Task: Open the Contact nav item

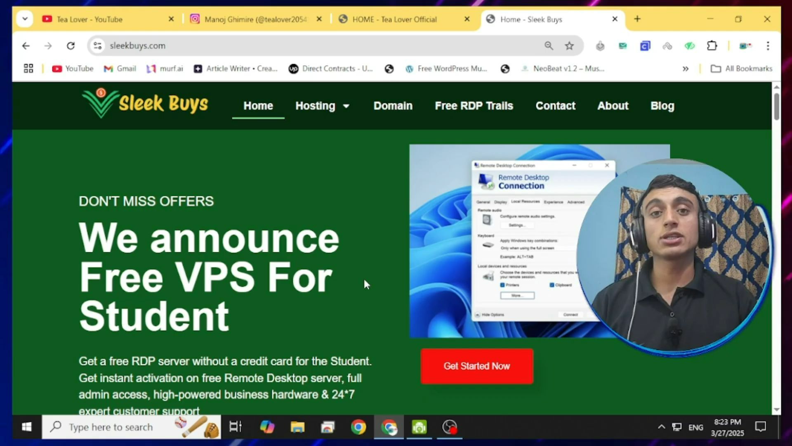Action: tap(555, 106)
